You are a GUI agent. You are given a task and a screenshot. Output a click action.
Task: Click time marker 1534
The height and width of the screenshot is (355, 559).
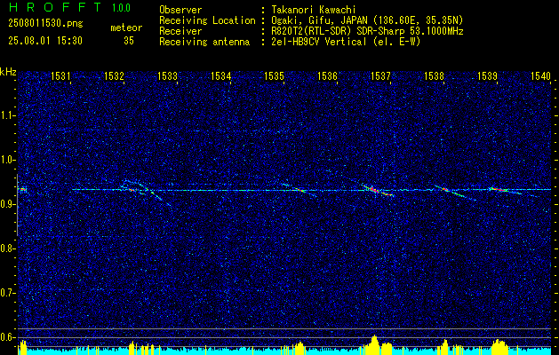pyautogui.click(x=220, y=75)
